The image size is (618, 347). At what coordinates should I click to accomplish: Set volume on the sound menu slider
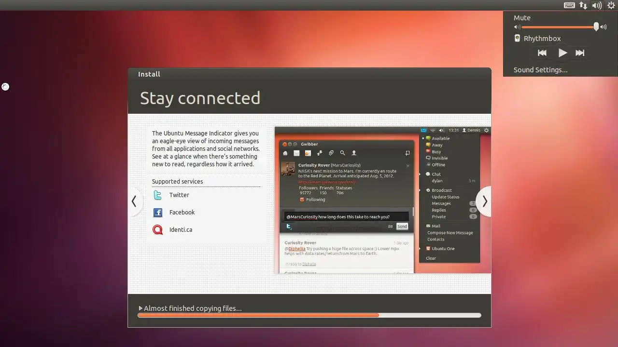click(560, 27)
